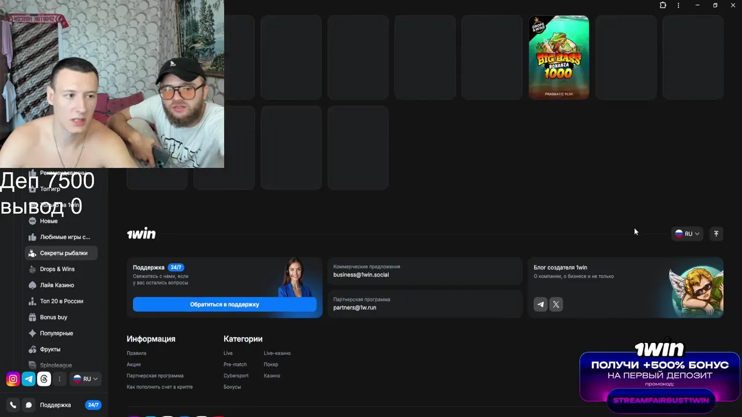The image size is (742, 417).
Task: Open Партнерская программа footer link
Action: point(155,376)
